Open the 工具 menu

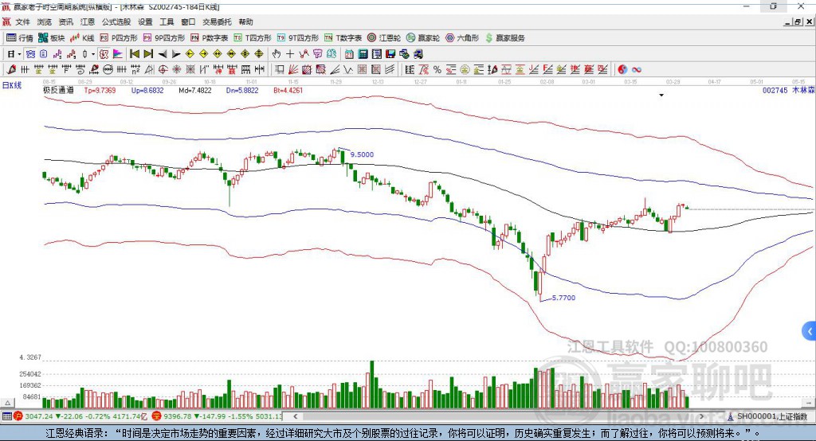167,21
